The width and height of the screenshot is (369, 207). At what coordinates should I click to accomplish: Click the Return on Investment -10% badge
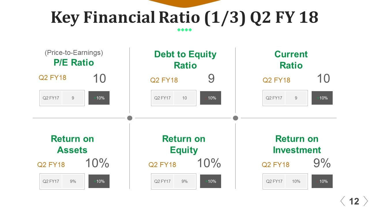(322, 181)
